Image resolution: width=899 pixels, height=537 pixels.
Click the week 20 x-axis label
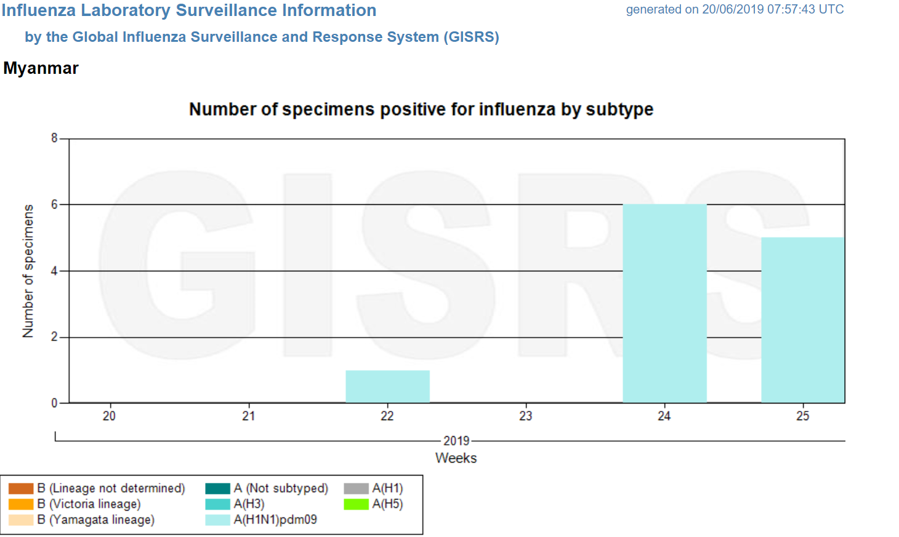coord(109,416)
